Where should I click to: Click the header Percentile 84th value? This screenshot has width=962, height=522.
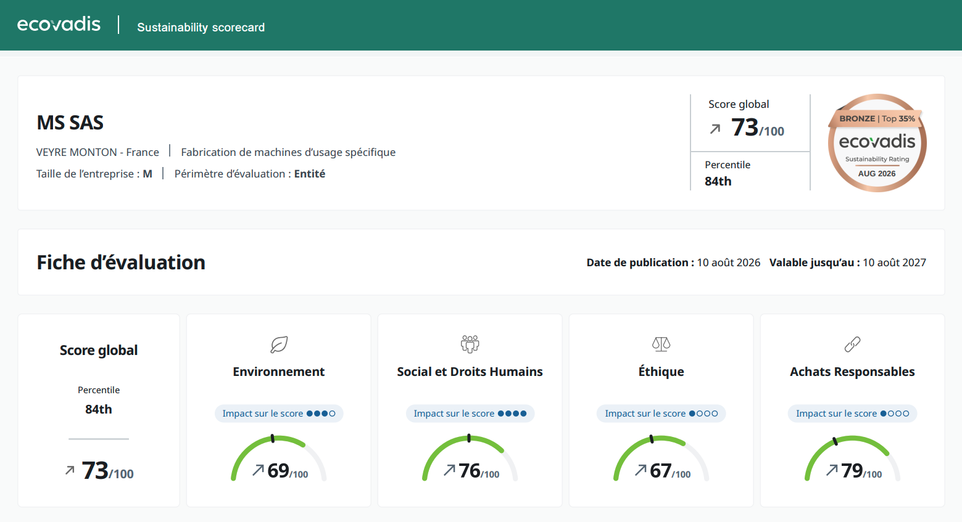coord(718,181)
